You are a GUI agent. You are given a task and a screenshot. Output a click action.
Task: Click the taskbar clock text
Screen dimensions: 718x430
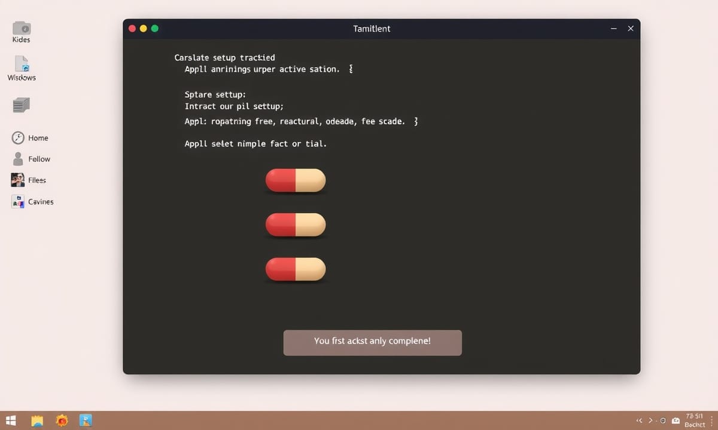(695, 420)
